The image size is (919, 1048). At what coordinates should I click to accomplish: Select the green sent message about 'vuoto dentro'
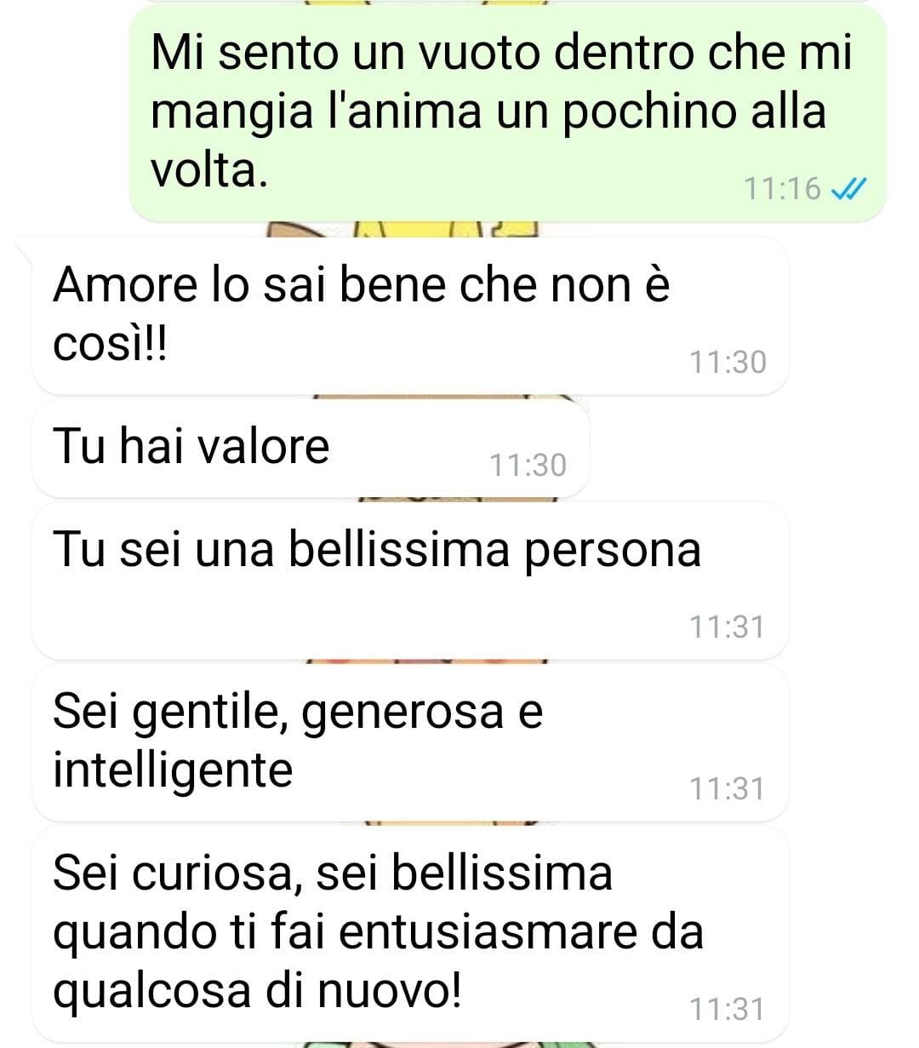point(508,113)
